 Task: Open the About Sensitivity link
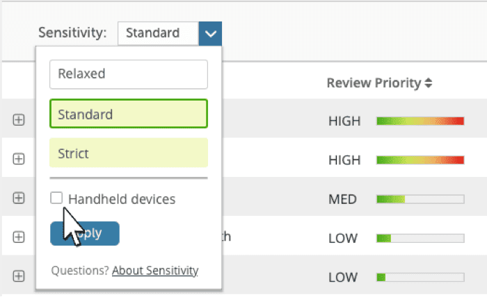coord(155,271)
